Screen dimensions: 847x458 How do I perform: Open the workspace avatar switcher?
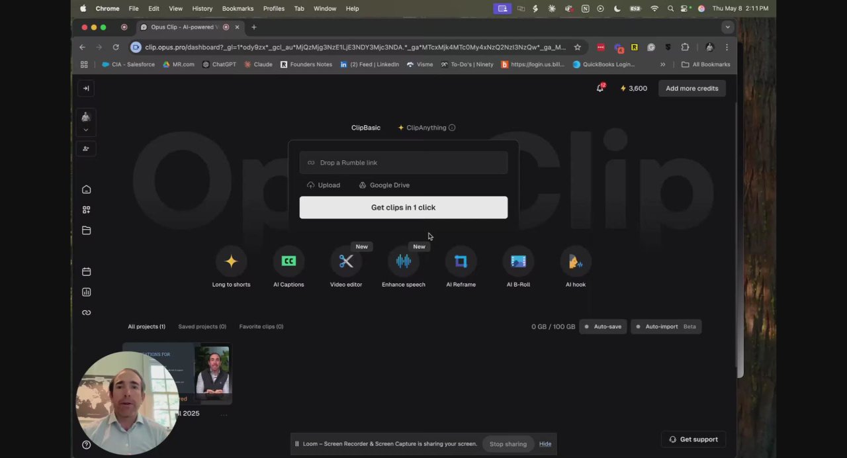(86, 122)
